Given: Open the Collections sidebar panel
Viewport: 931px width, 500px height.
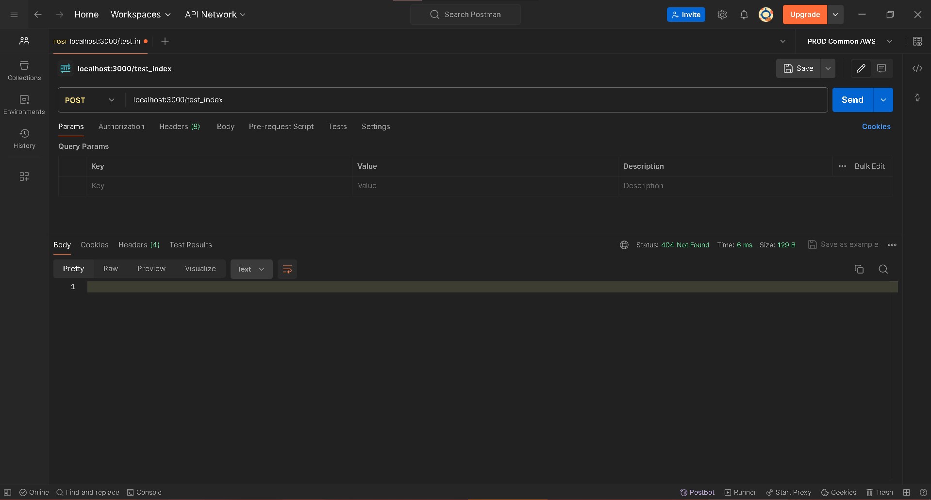Looking at the screenshot, I should pyautogui.click(x=24, y=71).
